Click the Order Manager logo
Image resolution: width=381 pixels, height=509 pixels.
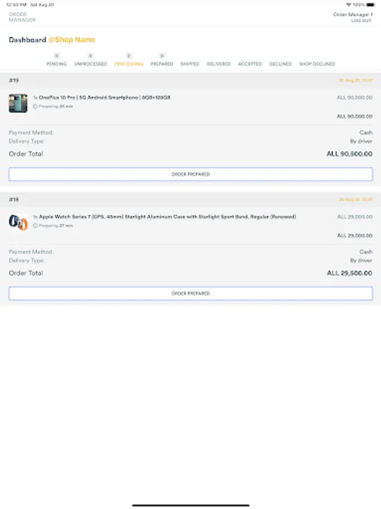click(x=22, y=17)
